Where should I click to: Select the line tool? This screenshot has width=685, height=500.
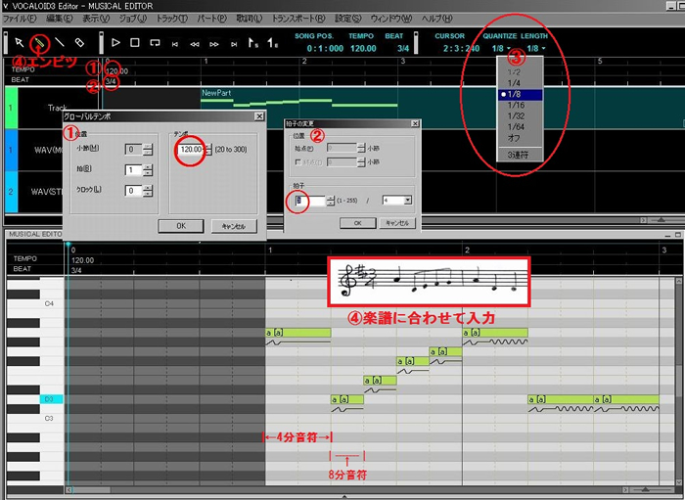point(60,43)
